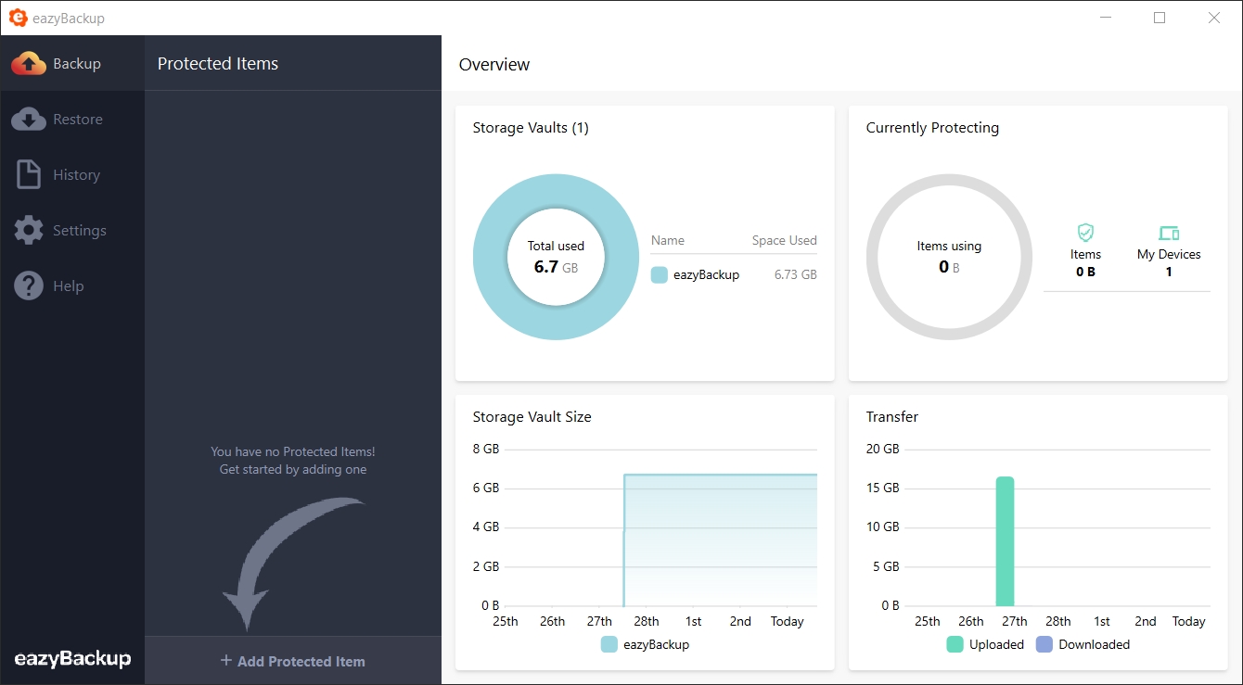Click the 6.73 GB space value
Screen dimensions: 1243x685
[x=796, y=274]
